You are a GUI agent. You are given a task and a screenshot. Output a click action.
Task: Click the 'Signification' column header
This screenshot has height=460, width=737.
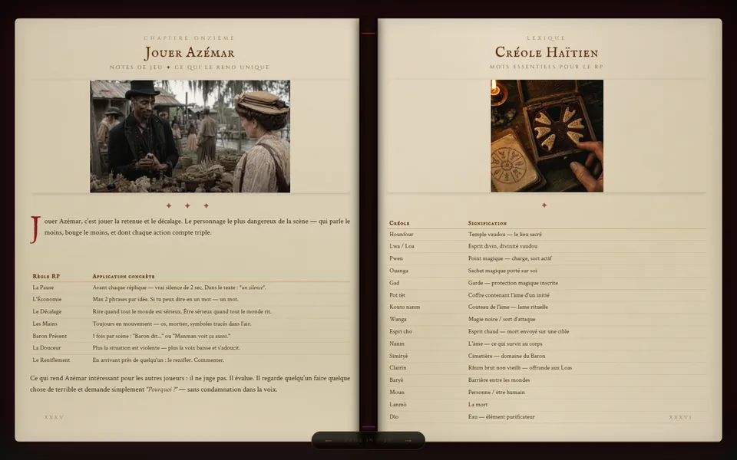(487, 223)
